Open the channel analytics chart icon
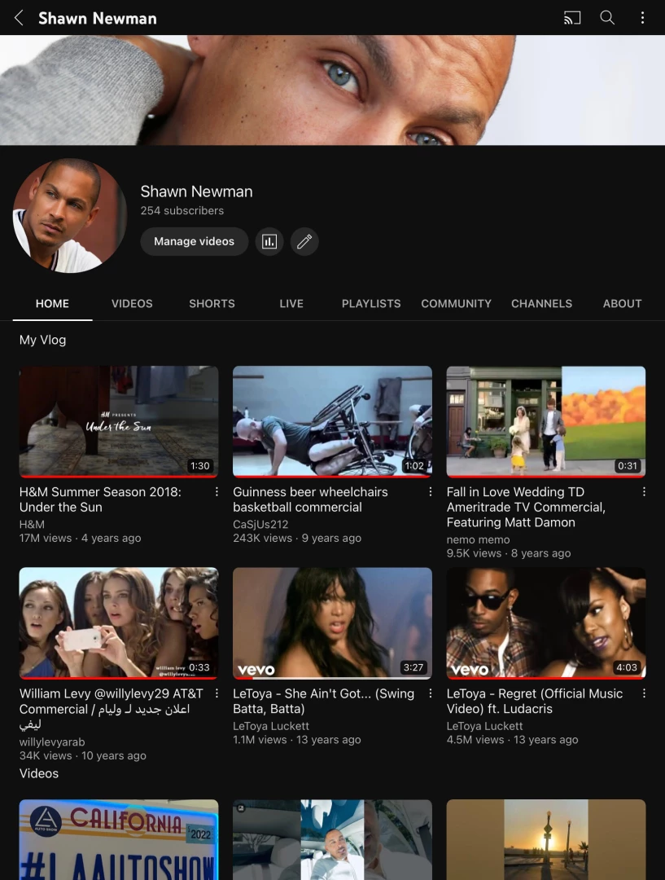665x880 pixels. click(269, 241)
